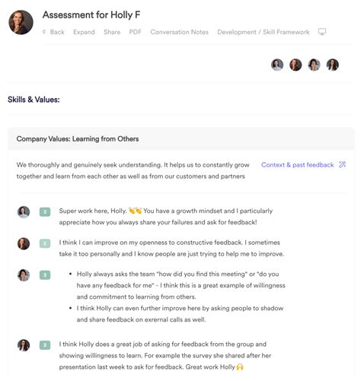Select the first reviewer avatar in top-right group
361x381 pixels.
click(x=277, y=65)
